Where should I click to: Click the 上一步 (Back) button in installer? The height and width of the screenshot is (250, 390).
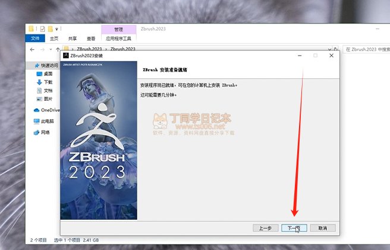pyautogui.click(x=265, y=228)
